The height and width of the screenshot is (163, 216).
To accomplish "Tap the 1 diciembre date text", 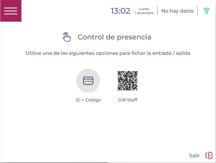I will [144, 13].
